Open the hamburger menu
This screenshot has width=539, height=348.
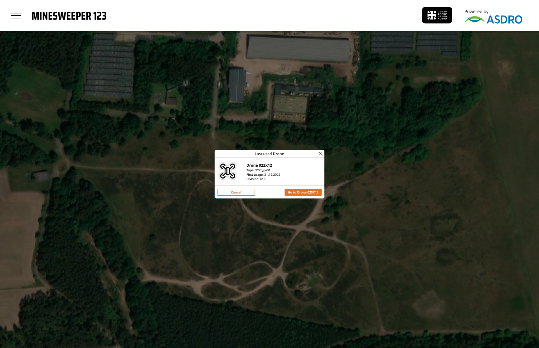tap(16, 16)
